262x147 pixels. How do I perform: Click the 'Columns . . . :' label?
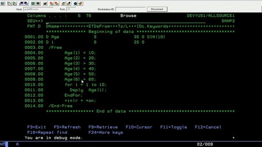pyautogui.click(x=47, y=16)
